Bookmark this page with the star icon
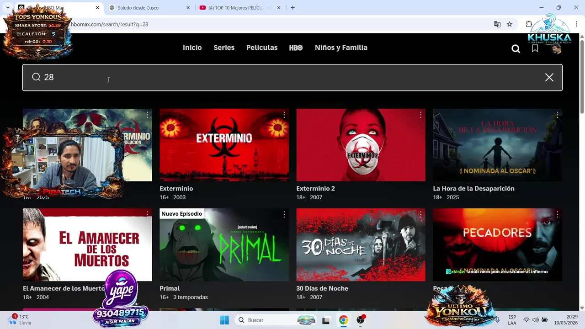Screen dimensions: 585x329 tap(510, 24)
